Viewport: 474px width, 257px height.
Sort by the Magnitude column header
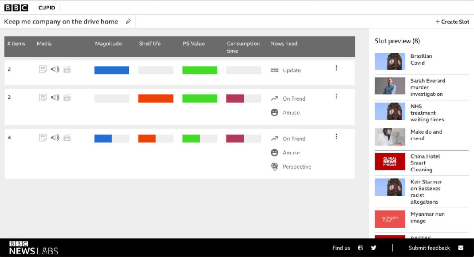pos(108,43)
